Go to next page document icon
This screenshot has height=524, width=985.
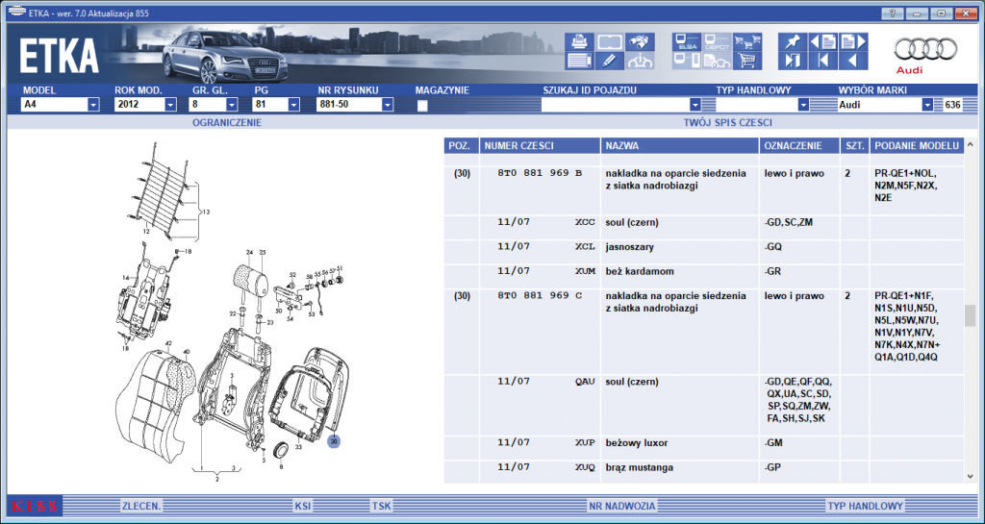pos(853,42)
